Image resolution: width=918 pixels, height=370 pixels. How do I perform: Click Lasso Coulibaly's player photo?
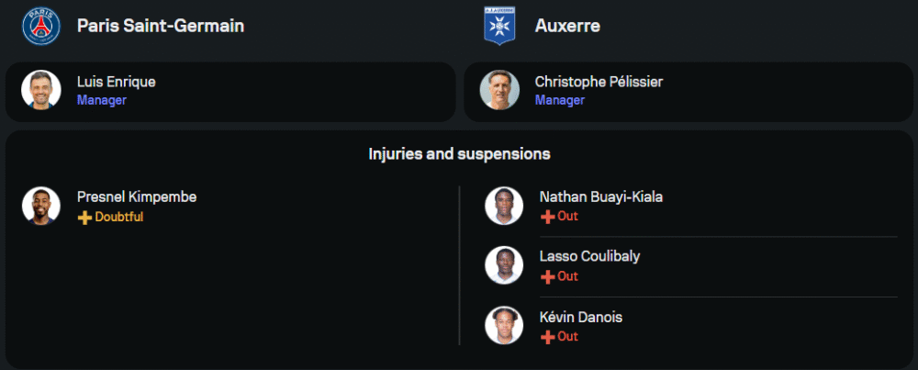point(504,265)
